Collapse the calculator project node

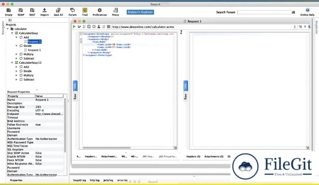pos(8,29)
